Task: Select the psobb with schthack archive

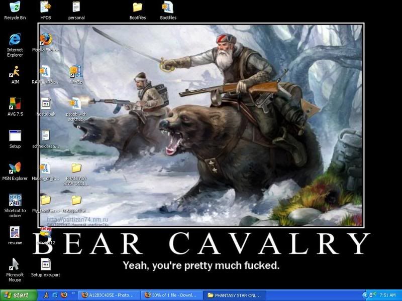Action: point(76,103)
